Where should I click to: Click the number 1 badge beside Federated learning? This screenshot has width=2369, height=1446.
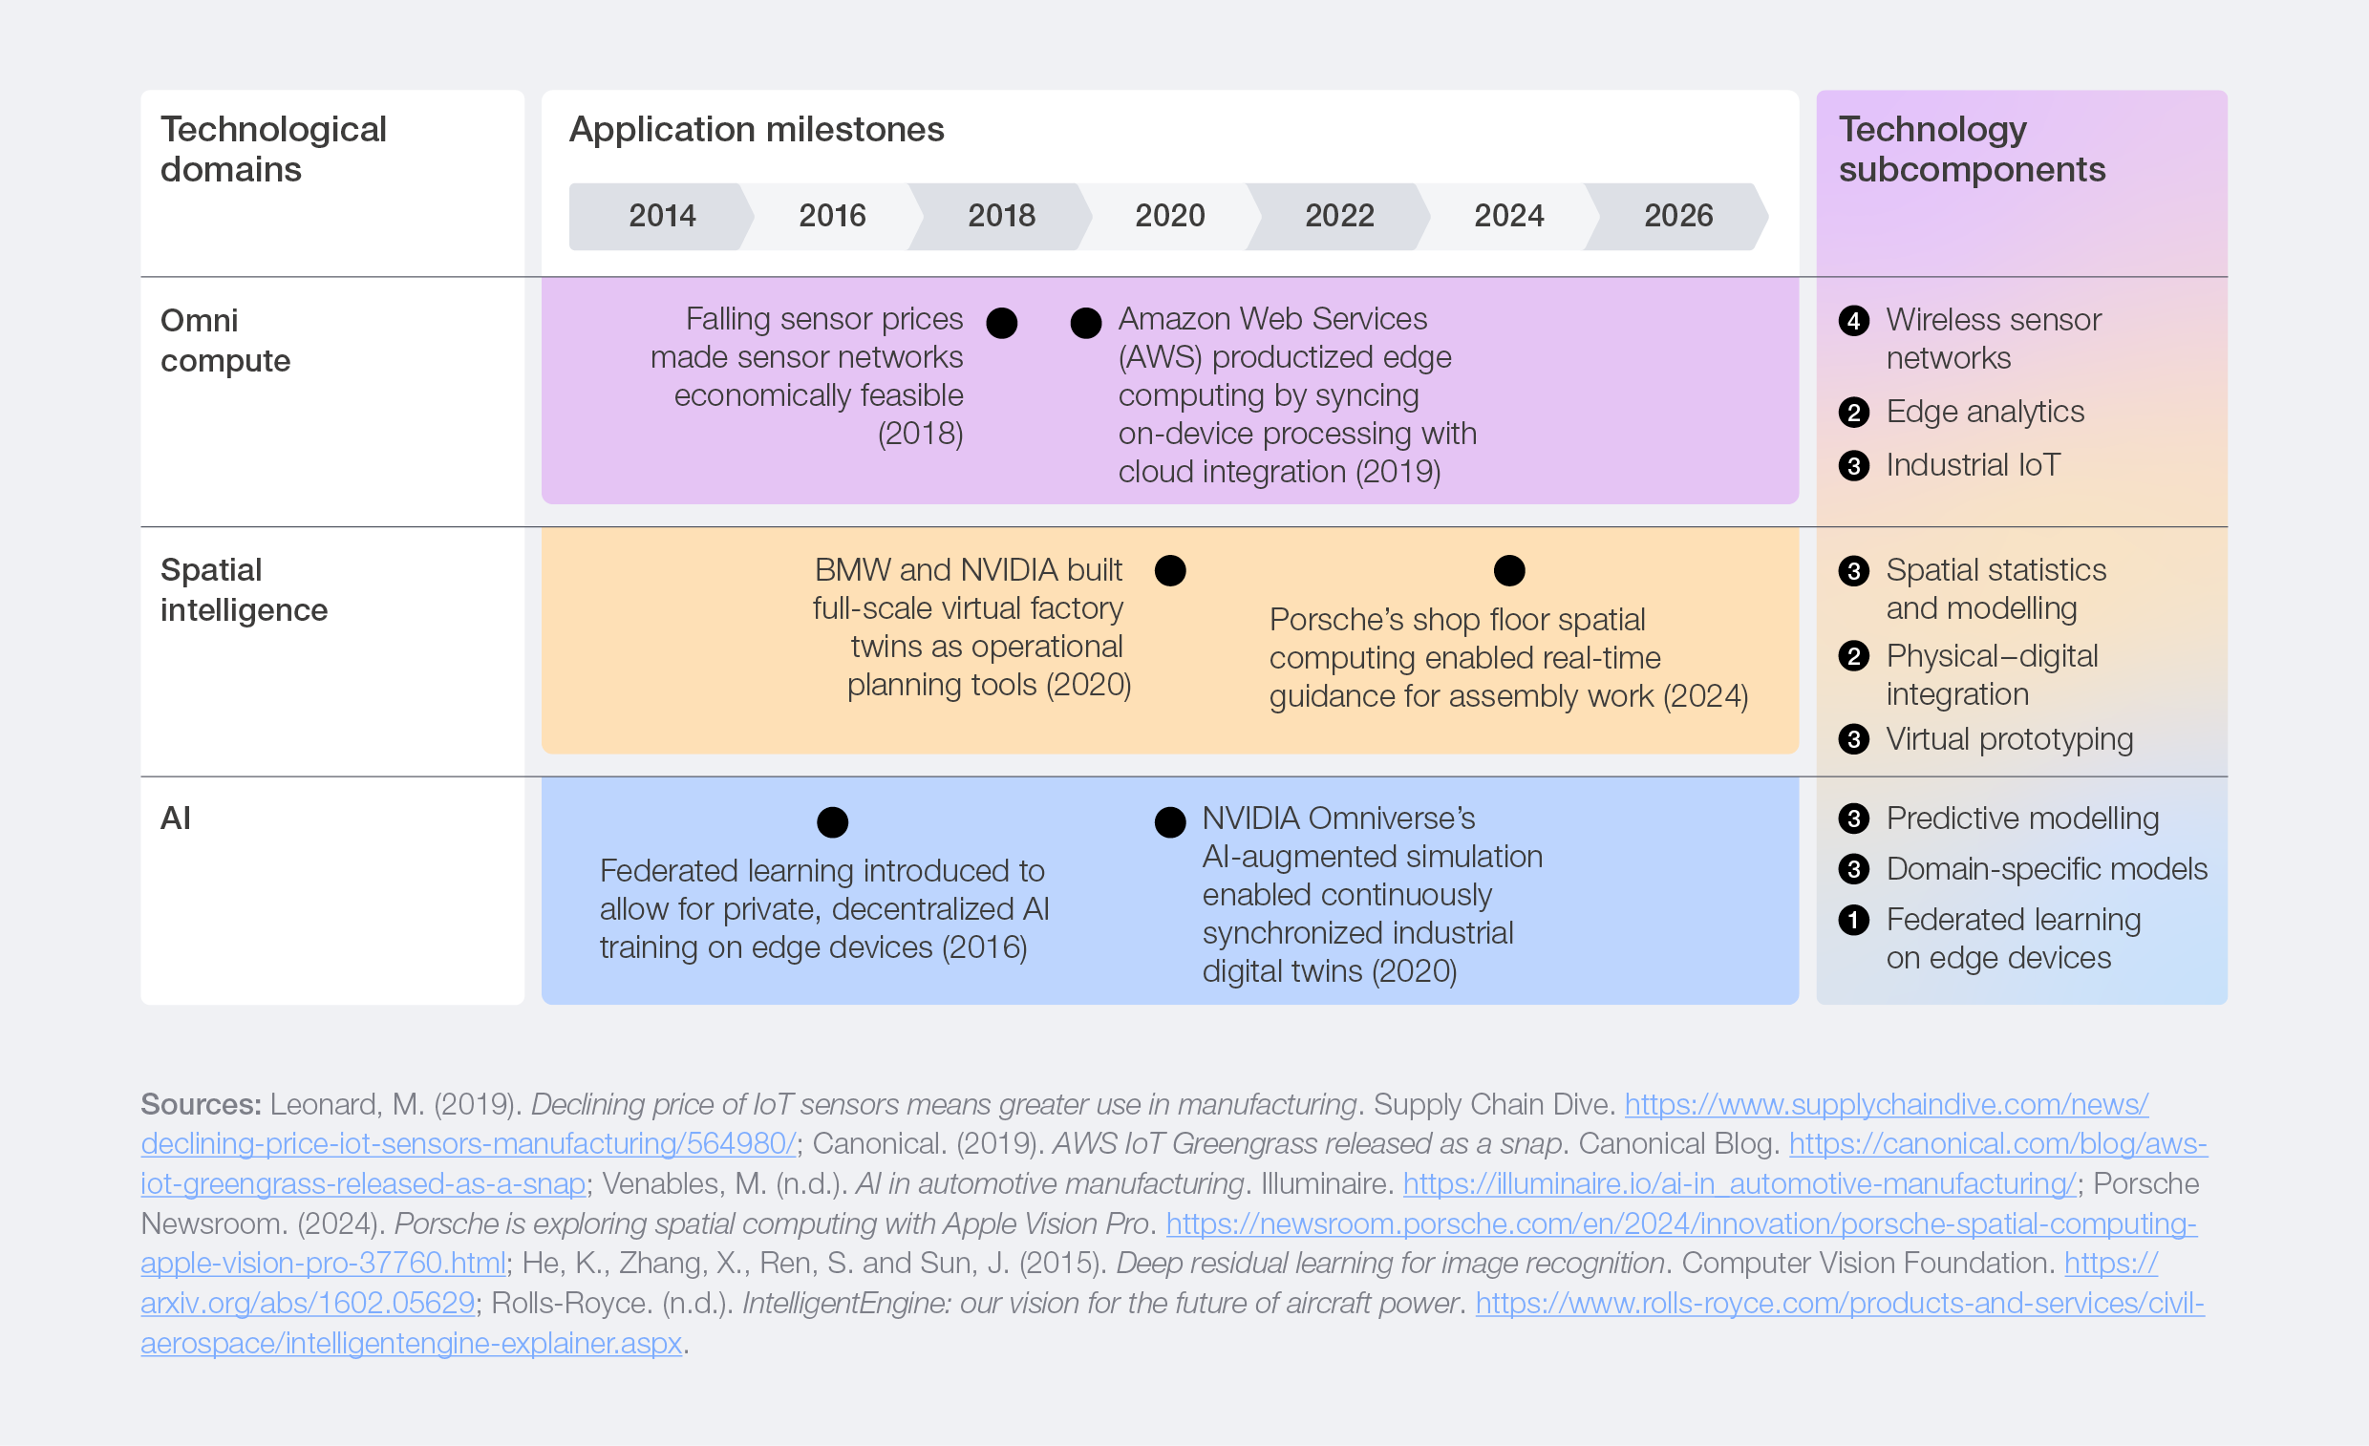1853,920
